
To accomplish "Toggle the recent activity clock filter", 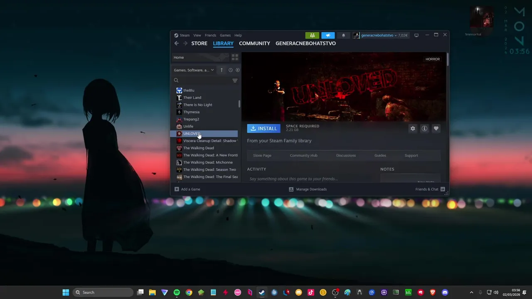I will (230, 70).
